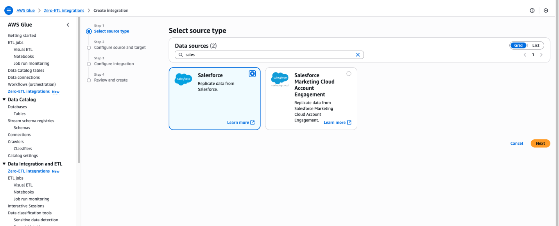Viewport: 559px width, 226px height.
Task: Open Learn more via the external link icon
Action: pyautogui.click(x=252, y=122)
